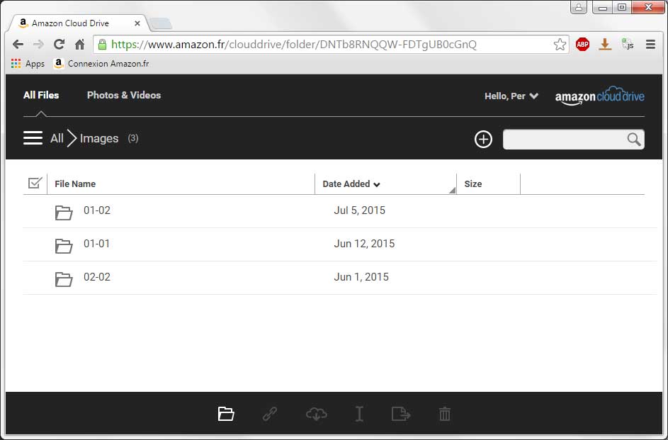Open the Adblock Plus extension icon
Image resolution: width=668 pixels, height=440 pixels.
pyautogui.click(x=582, y=44)
